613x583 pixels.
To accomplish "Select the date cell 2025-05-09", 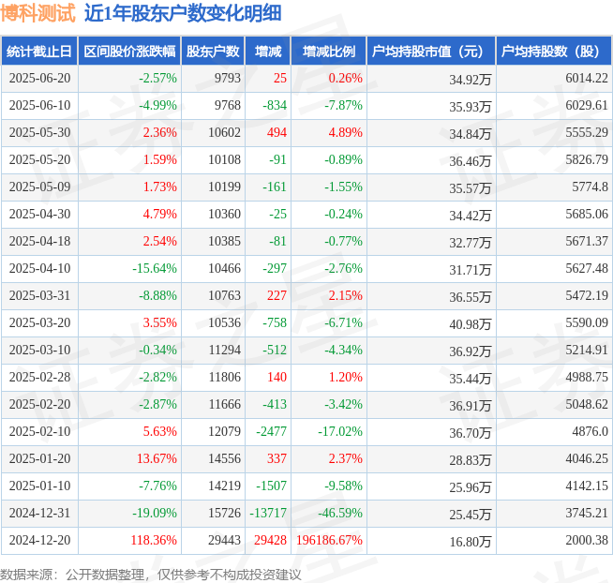I will pyautogui.click(x=40, y=187).
